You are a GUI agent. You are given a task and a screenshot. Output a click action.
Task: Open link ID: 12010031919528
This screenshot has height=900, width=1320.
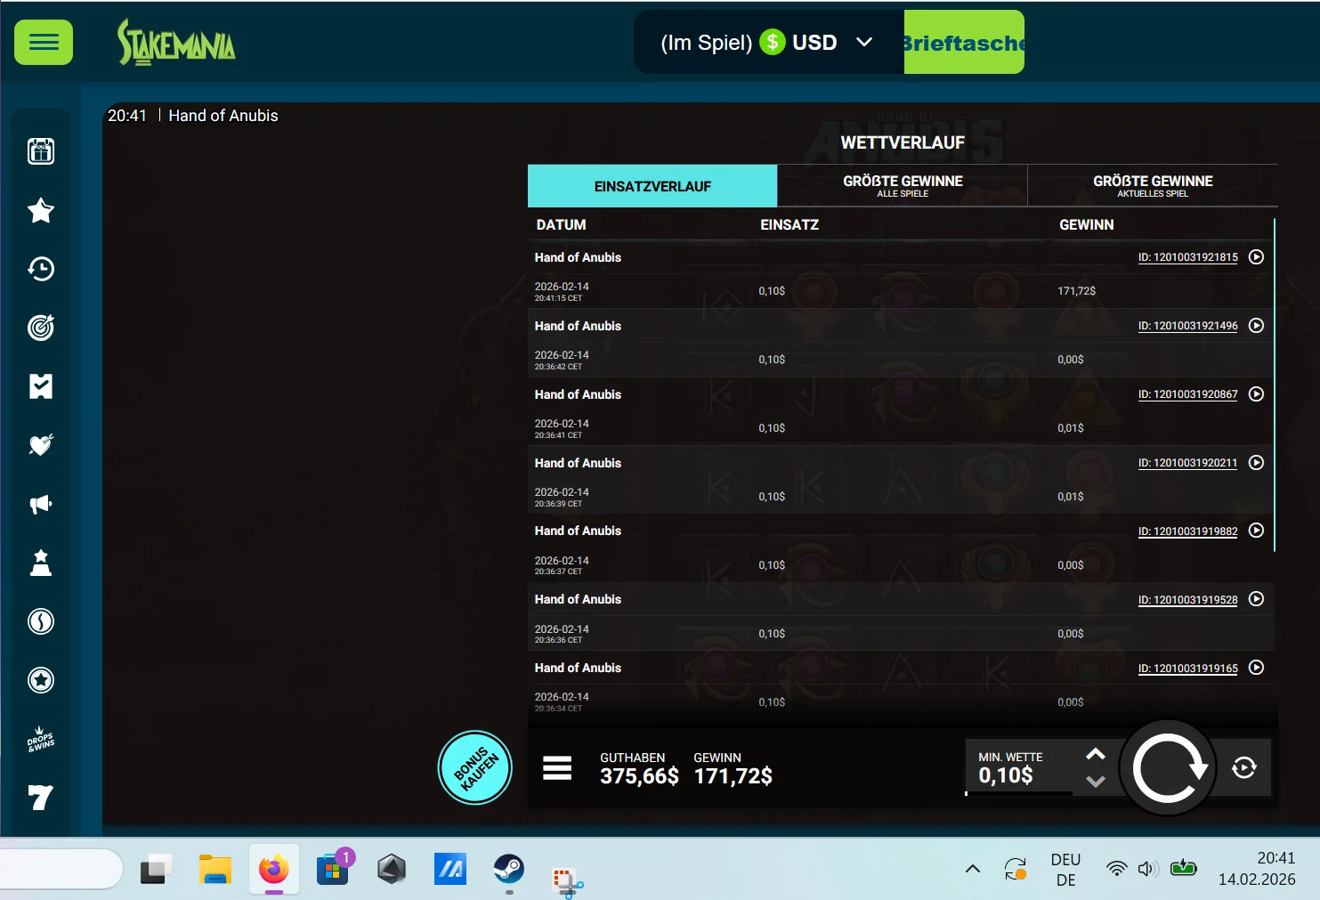point(1187,600)
